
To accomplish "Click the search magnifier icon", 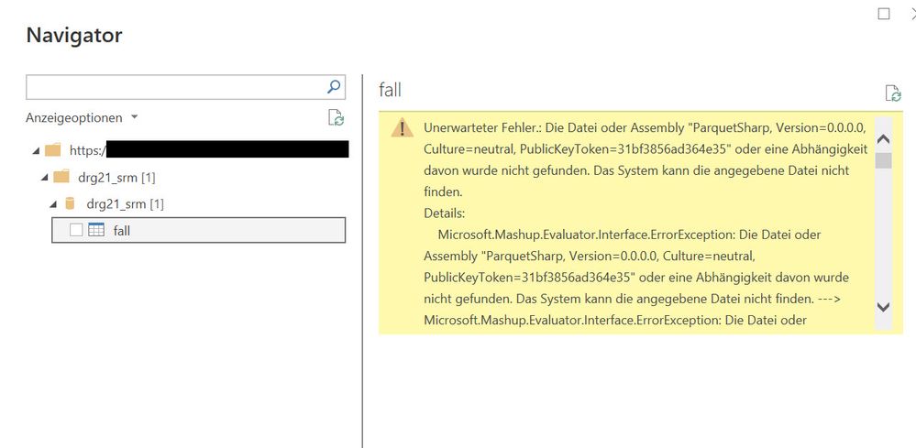I will [x=334, y=88].
